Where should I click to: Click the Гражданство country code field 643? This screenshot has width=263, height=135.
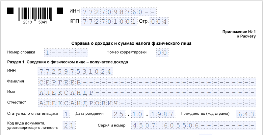coord(246,114)
